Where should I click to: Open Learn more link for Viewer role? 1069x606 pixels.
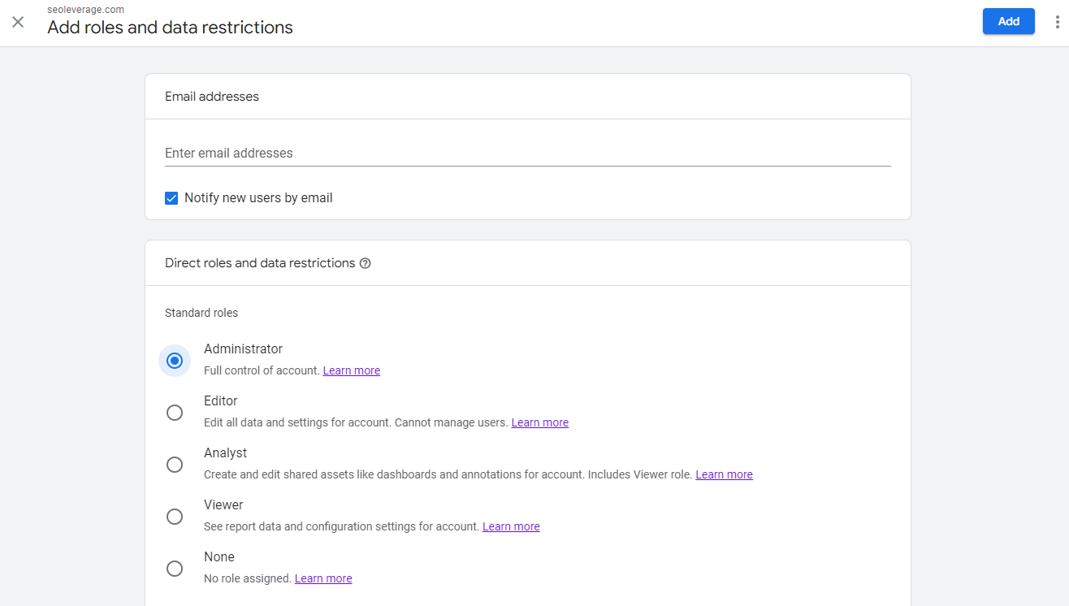point(511,526)
